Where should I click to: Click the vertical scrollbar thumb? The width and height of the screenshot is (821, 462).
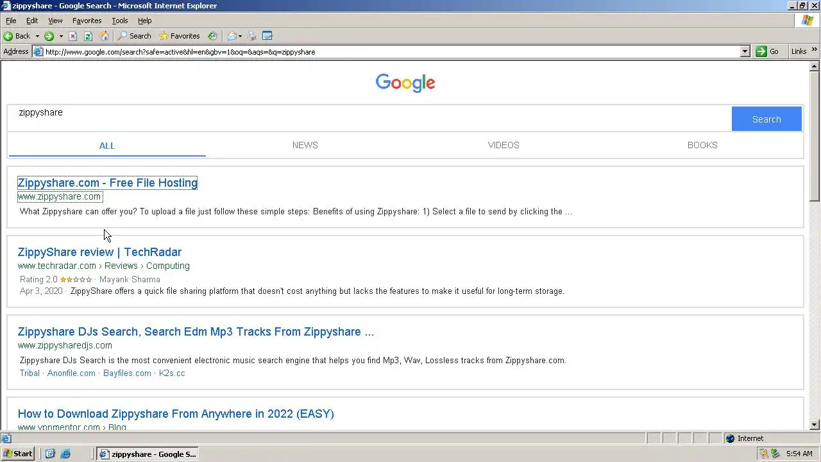[815, 137]
